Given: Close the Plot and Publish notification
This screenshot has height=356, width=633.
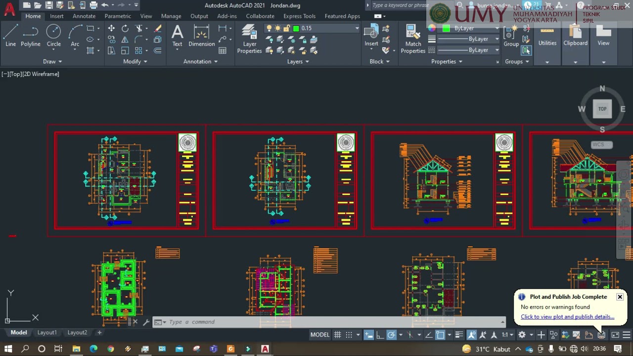Looking at the screenshot, I should 620,297.
